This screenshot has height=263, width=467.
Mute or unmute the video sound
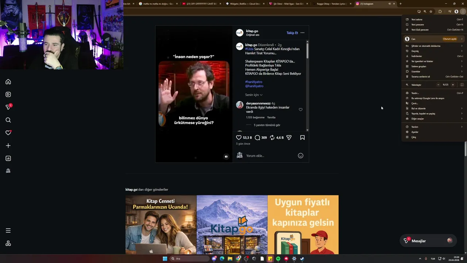(226, 157)
